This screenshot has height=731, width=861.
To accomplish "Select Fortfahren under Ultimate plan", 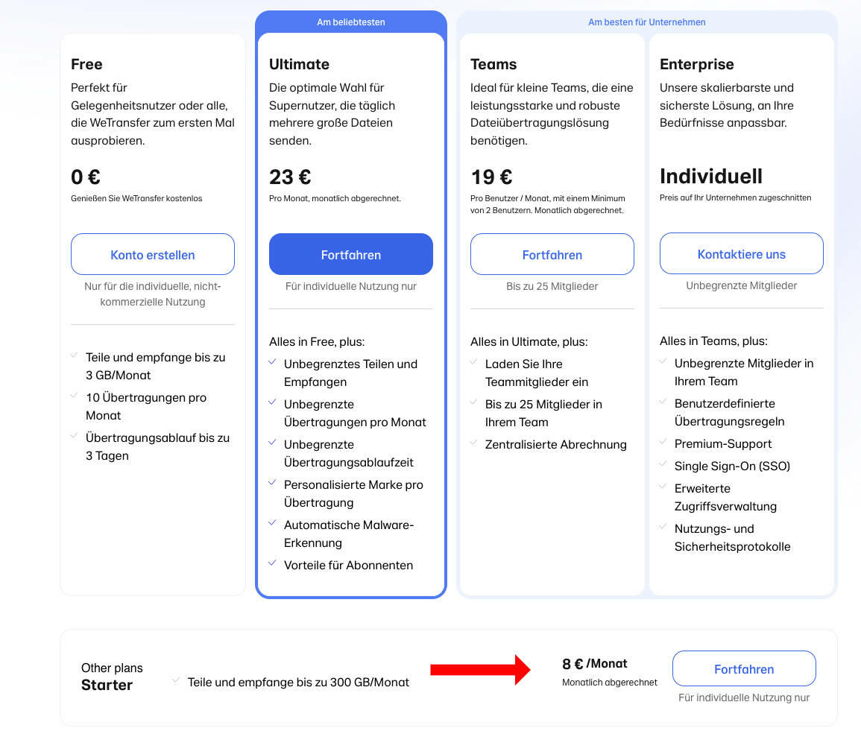I will pos(351,254).
